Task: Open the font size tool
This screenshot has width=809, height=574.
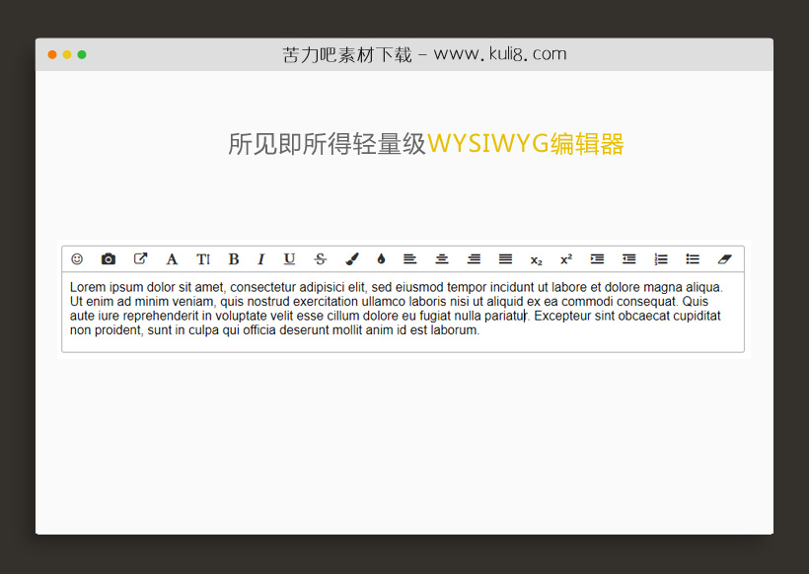Action: click(203, 258)
